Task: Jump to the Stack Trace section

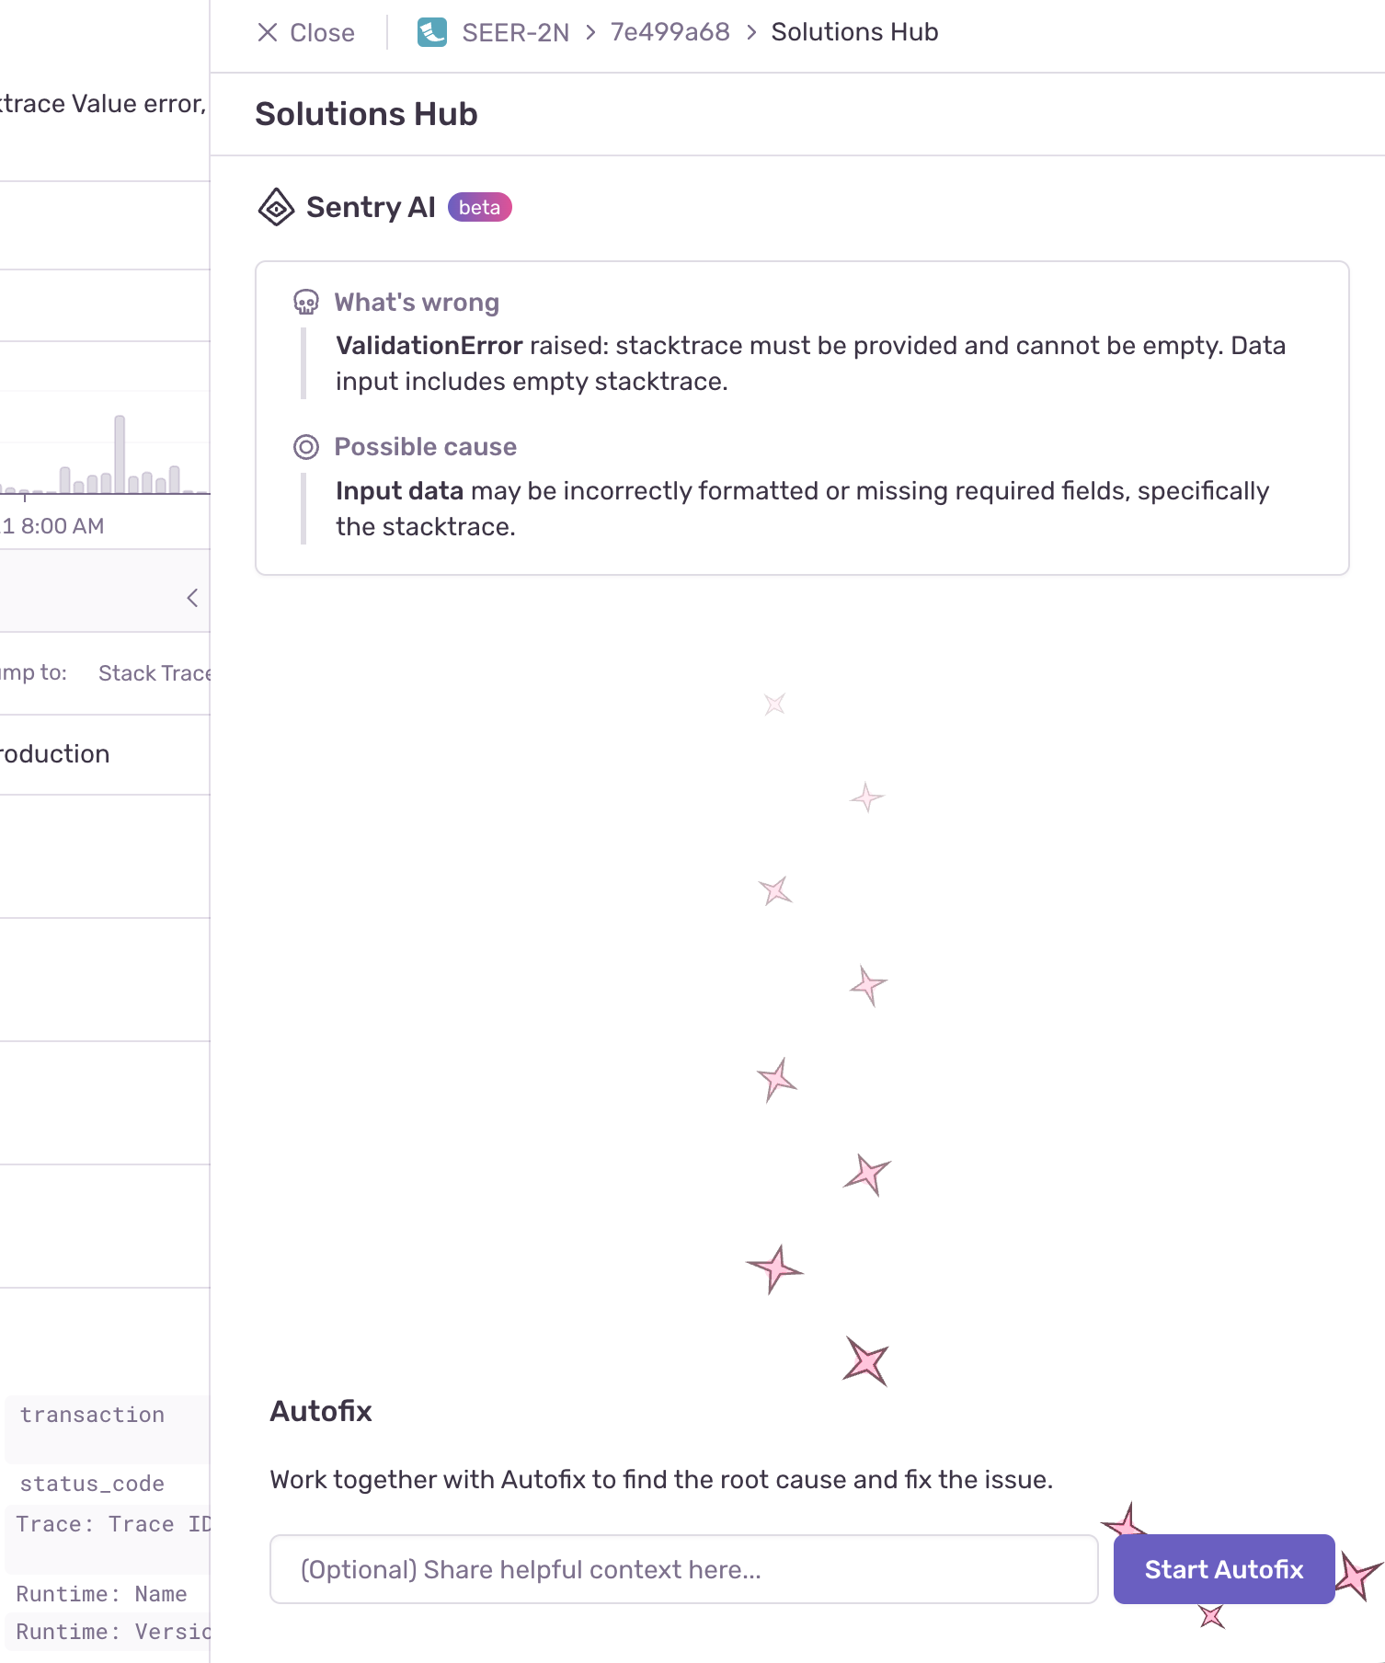Action: (155, 673)
